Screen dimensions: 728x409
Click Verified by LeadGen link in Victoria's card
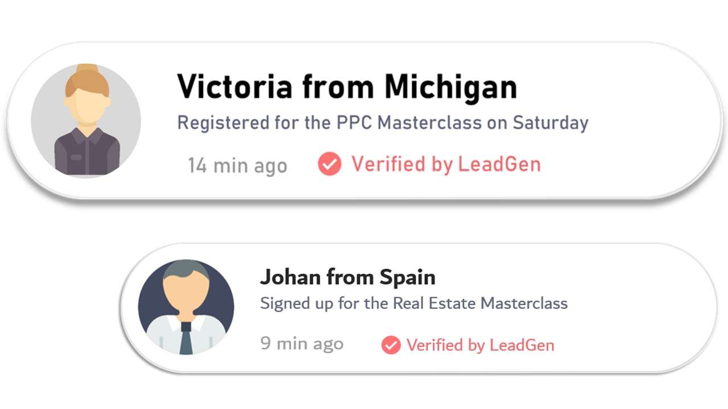coord(446,164)
